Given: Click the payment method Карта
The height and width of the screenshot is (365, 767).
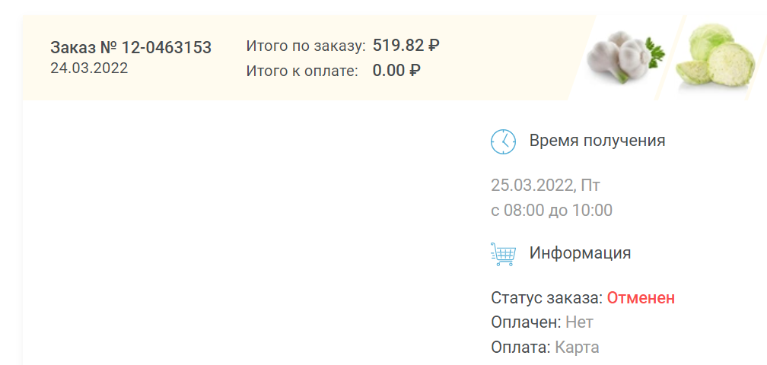Looking at the screenshot, I should (577, 348).
